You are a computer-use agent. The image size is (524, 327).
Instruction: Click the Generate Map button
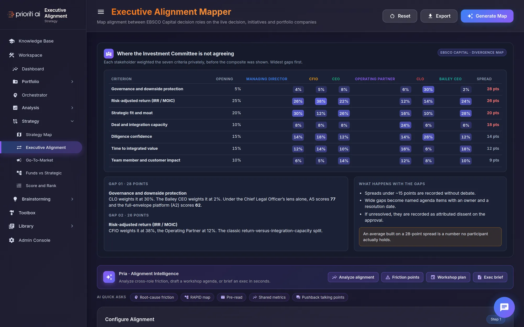click(x=487, y=16)
